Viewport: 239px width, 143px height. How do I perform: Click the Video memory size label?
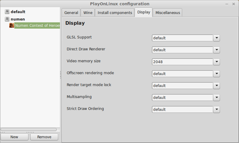pyautogui.click(x=84, y=61)
